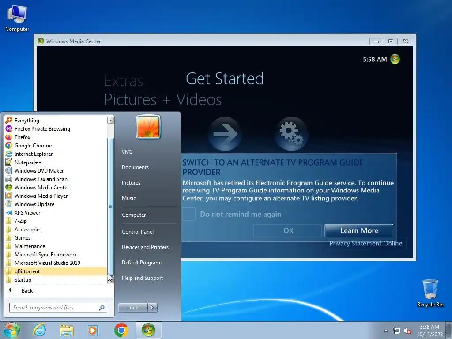This screenshot has width=452, height=339.
Task: Open Google Chrome from the taskbar
Action: (x=121, y=330)
